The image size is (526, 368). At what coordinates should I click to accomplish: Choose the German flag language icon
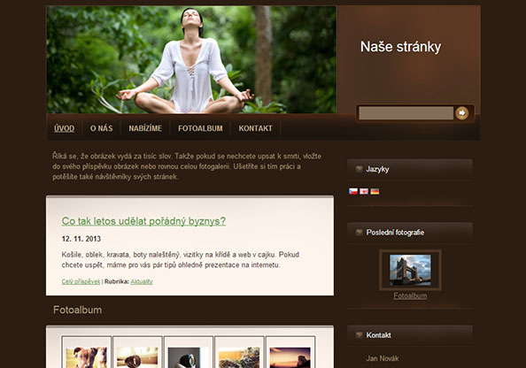[x=375, y=191]
